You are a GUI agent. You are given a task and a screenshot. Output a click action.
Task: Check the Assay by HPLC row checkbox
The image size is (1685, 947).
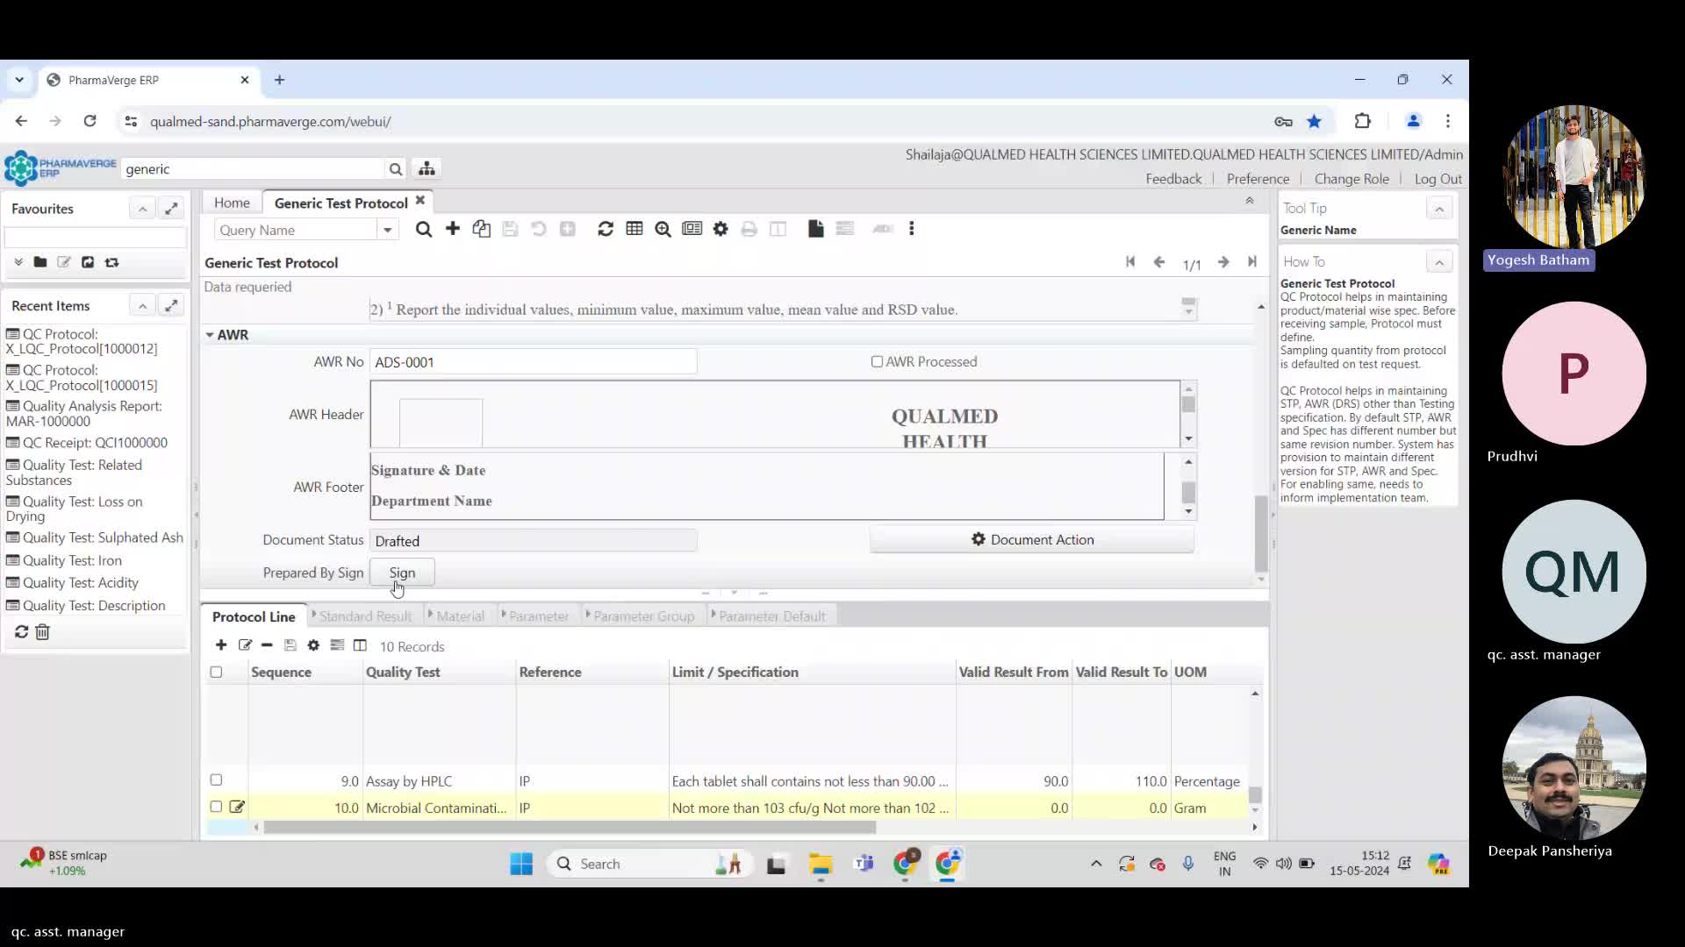tap(216, 780)
